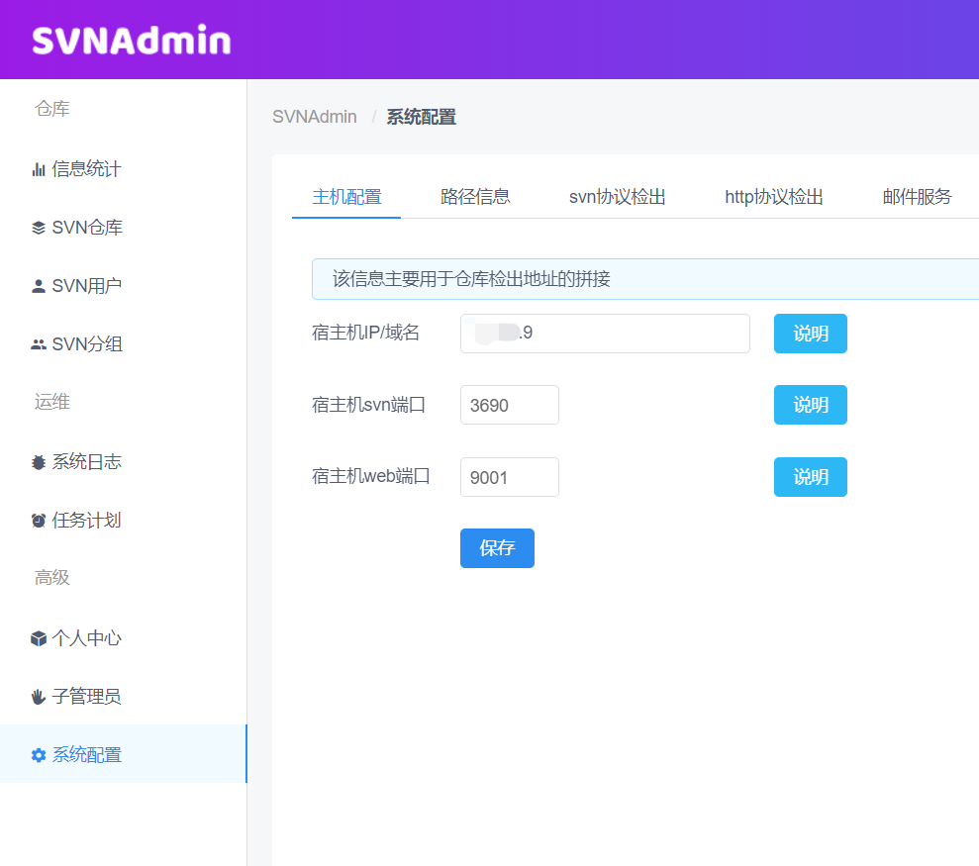
Task: Select the 系统日志 logs icon
Action: click(38, 461)
